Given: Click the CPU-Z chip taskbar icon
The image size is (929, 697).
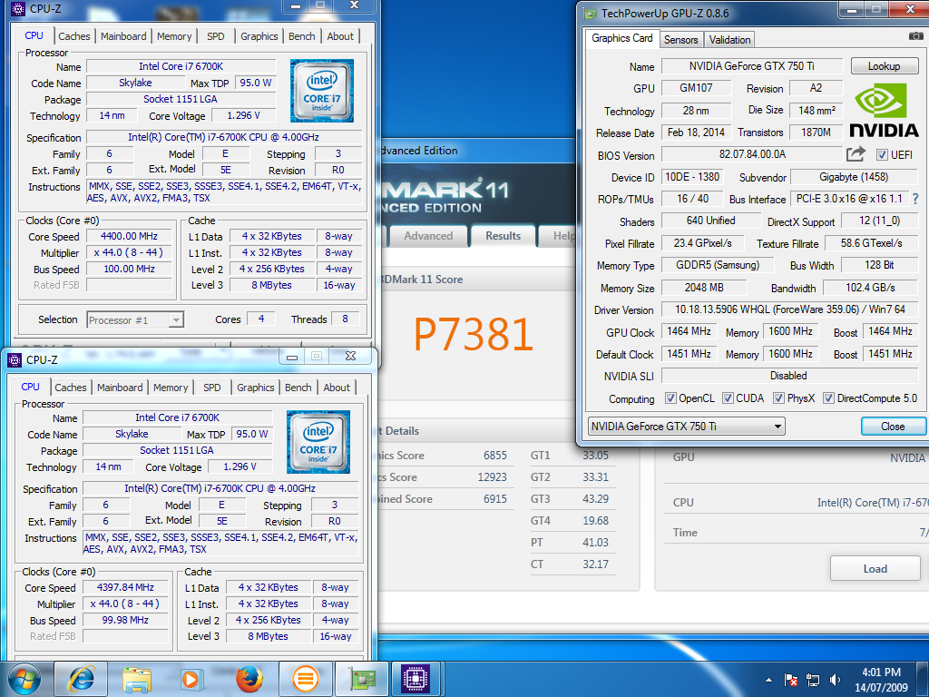Looking at the screenshot, I should [x=416, y=679].
